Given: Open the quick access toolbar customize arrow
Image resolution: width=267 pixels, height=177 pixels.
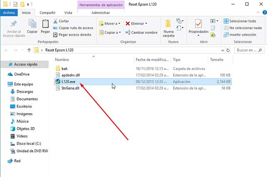Looking at the screenshot, I should (x=28, y=5).
